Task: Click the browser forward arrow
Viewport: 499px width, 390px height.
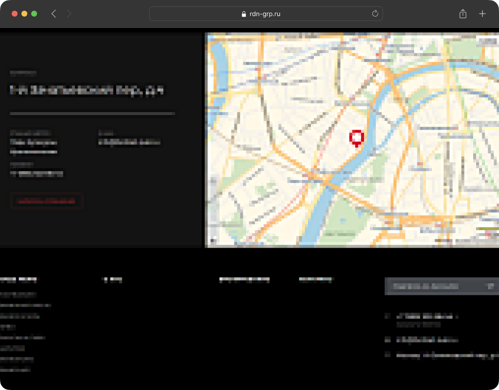Action: tap(69, 14)
